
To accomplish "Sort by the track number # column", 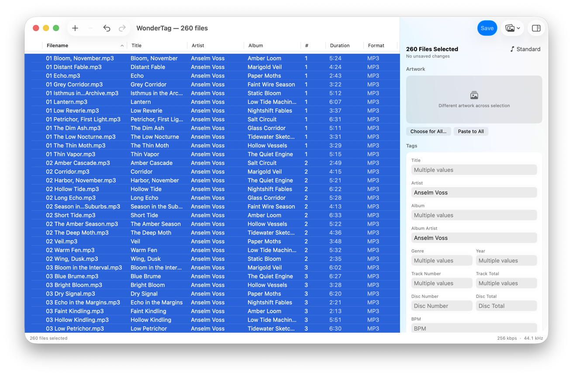I will pos(313,45).
